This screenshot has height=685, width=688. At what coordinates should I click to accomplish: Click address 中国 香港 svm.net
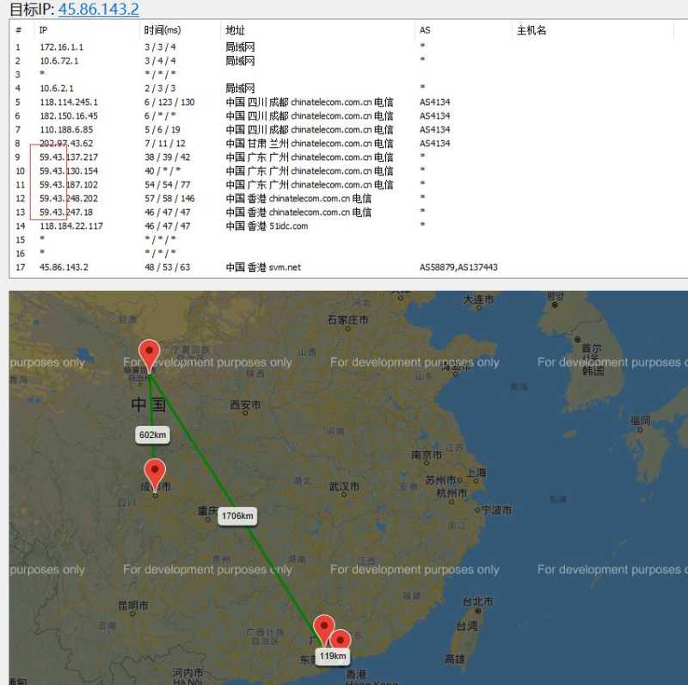click(x=263, y=267)
